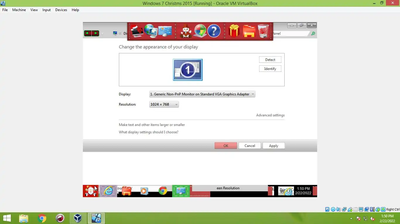
Task: Click VirtualBox USB status icon
Action: pyautogui.click(x=350, y=209)
